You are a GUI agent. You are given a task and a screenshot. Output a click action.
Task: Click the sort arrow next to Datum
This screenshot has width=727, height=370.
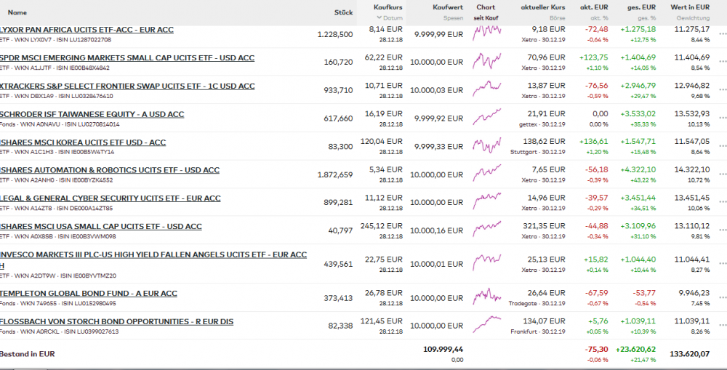click(x=377, y=17)
